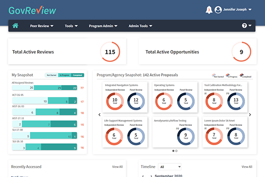Open Lorem Ipsum Dolor Sit Amet card title
Screen dimensions: 265x177
pos(220,121)
